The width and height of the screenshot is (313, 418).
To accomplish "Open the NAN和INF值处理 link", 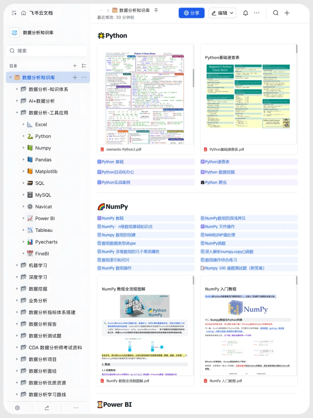I will (220, 235).
